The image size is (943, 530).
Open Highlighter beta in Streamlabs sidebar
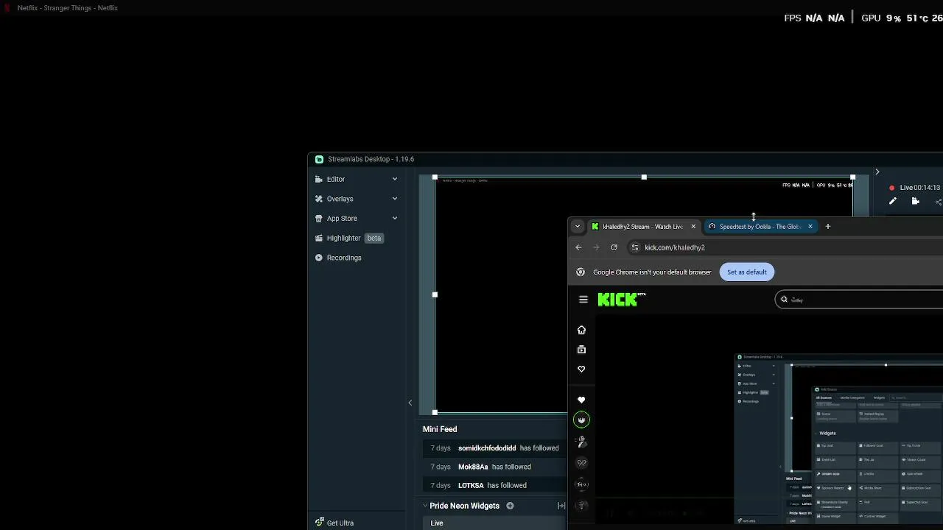click(x=356, y=238)
